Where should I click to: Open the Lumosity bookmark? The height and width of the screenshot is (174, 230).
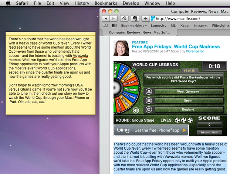[x=159, y=25]
